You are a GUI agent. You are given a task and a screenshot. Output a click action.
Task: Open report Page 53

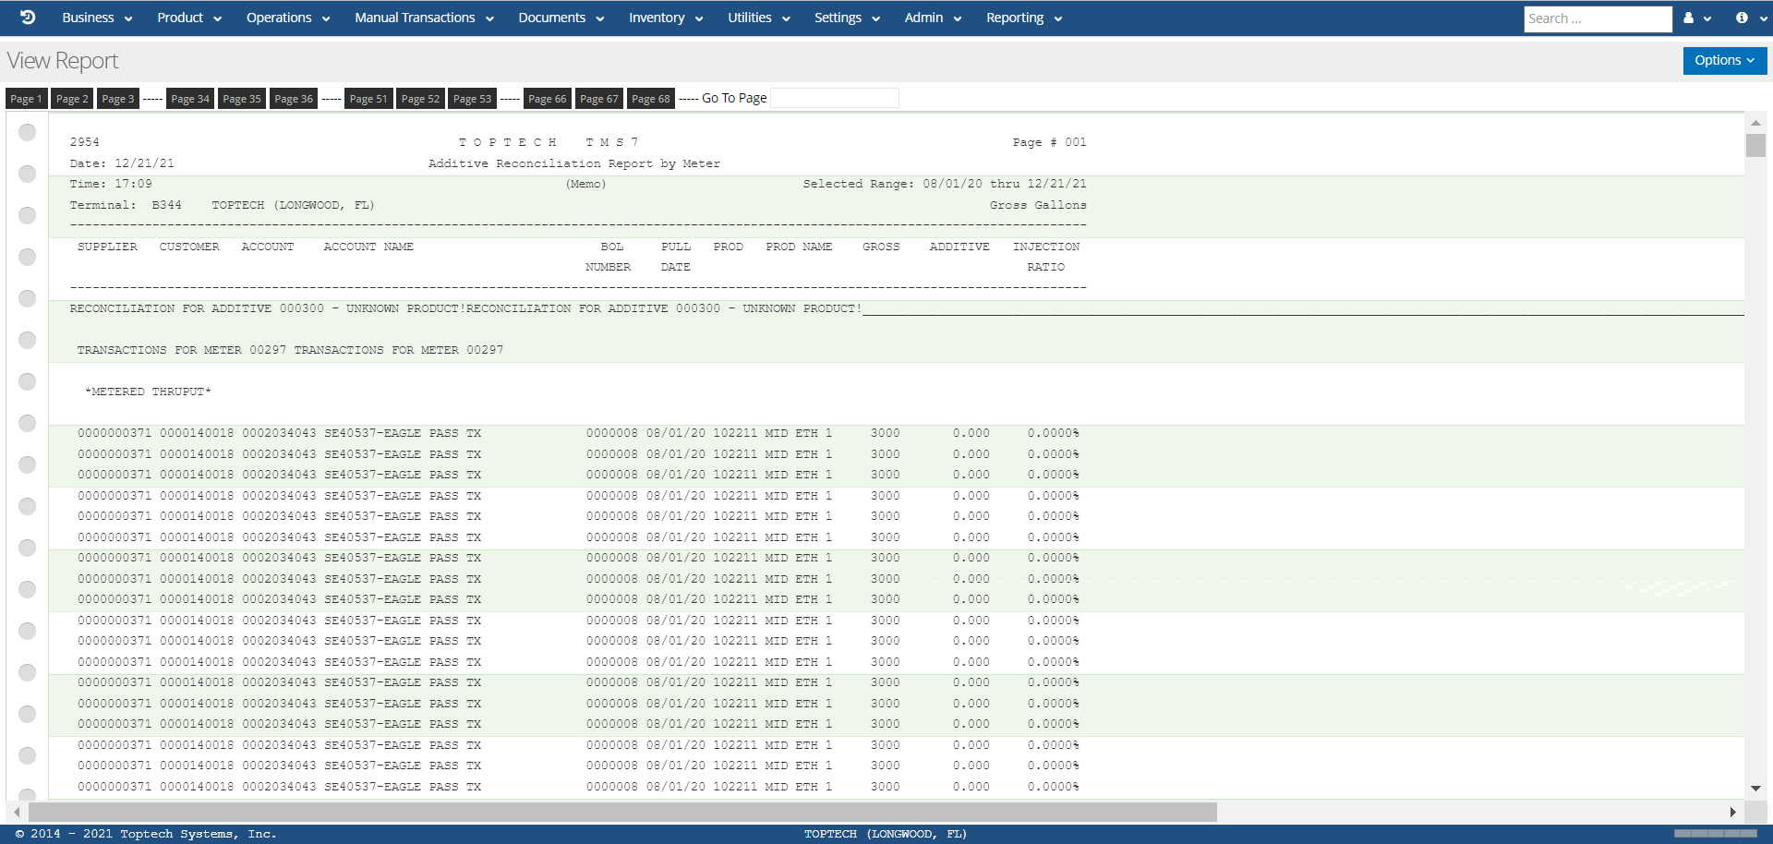(x=473, y=99)
